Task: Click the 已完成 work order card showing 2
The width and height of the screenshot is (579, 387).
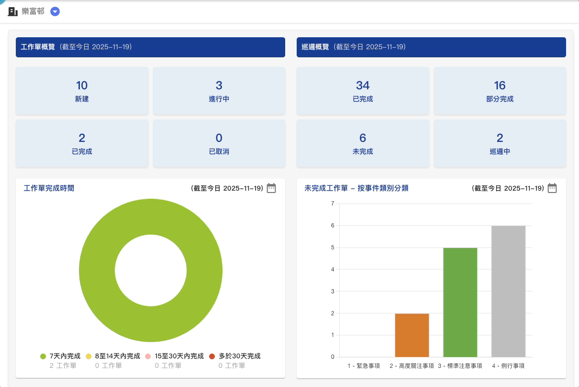Action: point(82,143)
